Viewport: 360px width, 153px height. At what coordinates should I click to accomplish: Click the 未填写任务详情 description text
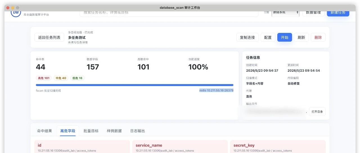pyautogui.click(x=78, y=42)
